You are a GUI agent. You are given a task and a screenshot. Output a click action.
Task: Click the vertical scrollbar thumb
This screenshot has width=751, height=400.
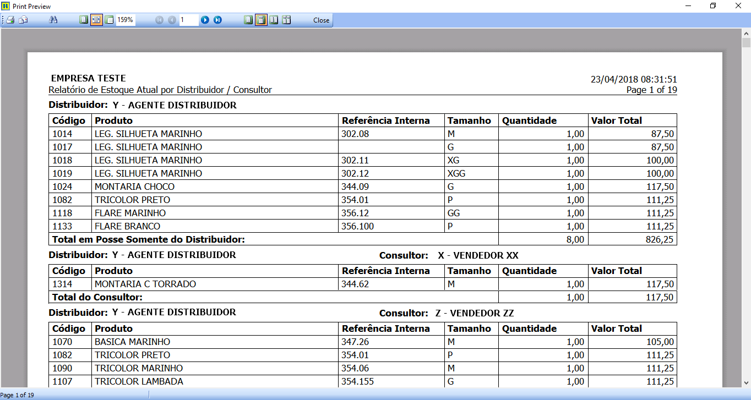[746, 43]
